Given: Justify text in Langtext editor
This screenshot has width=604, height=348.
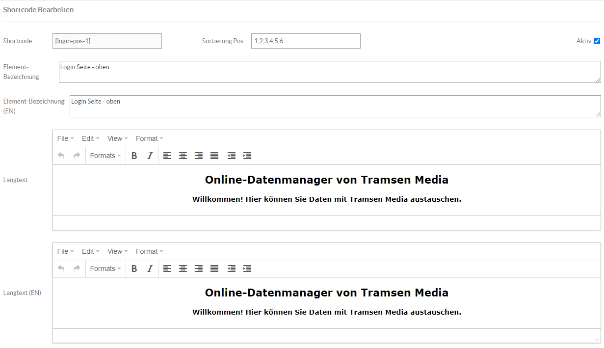Looking at the screenshot, I should pos(214,156).
